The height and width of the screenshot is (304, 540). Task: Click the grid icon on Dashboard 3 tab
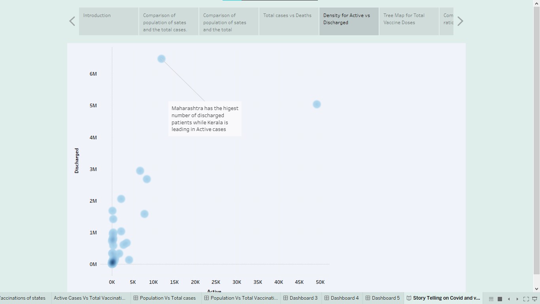285,298
